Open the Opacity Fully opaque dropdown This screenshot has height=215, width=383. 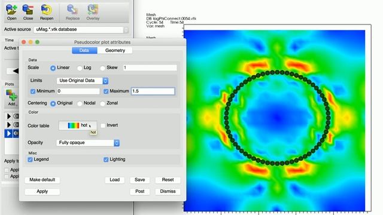tap(88, 143)
